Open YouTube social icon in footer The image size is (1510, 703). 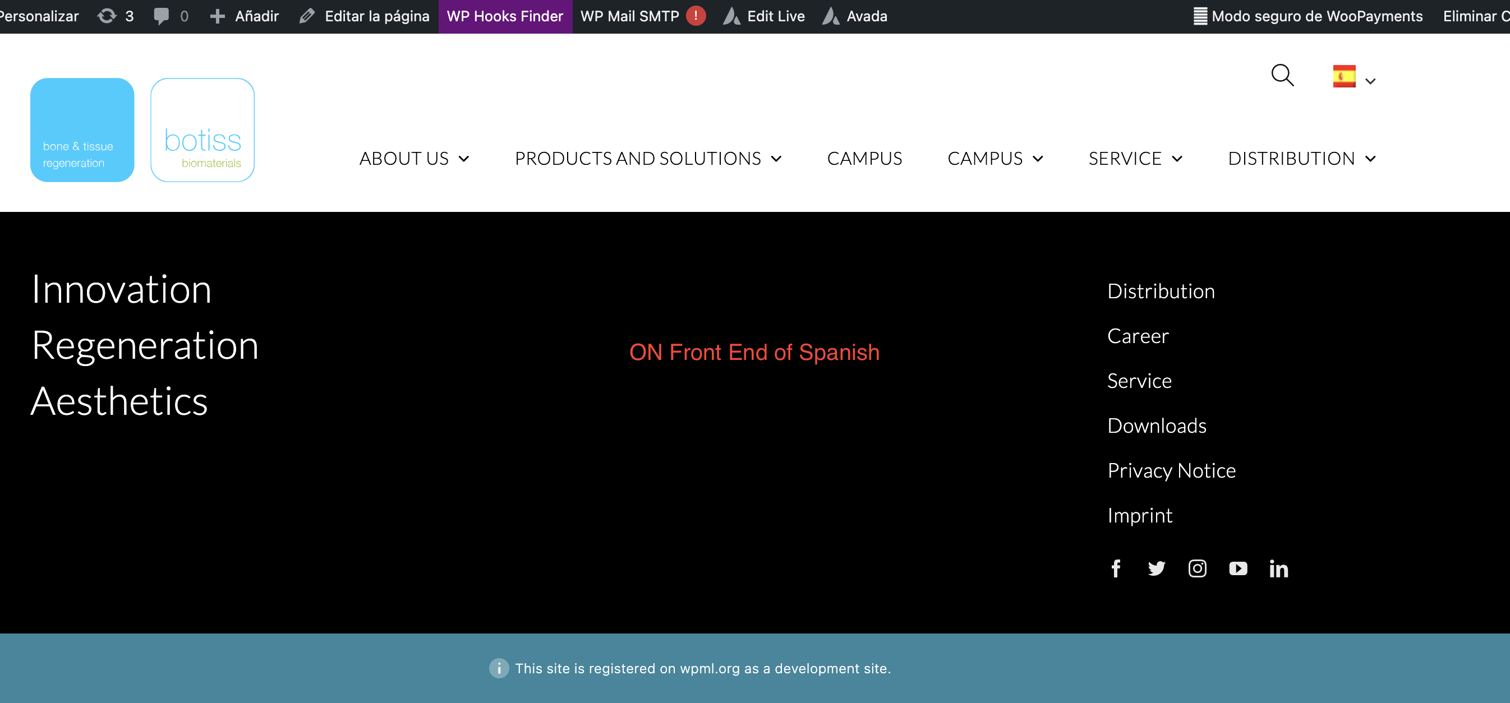[x=1238, y=568]
